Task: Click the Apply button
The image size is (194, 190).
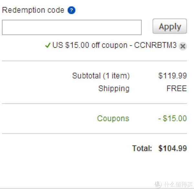Action: (170, 26)
